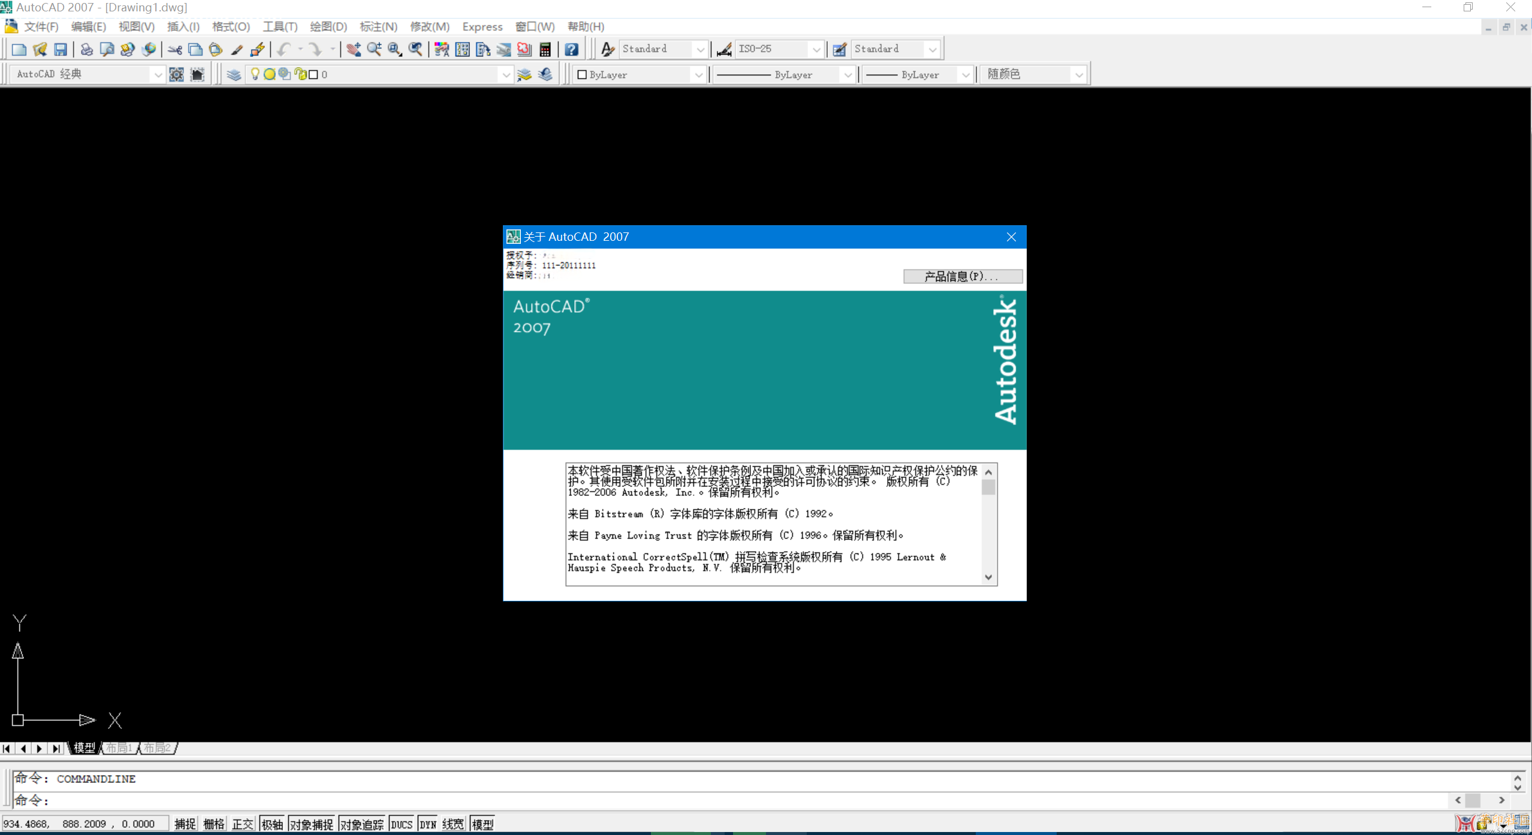The width and height of the screenshot is (1532, 835).
Task: Redo action using the right curved arrow
Action: tap(316, 49)
